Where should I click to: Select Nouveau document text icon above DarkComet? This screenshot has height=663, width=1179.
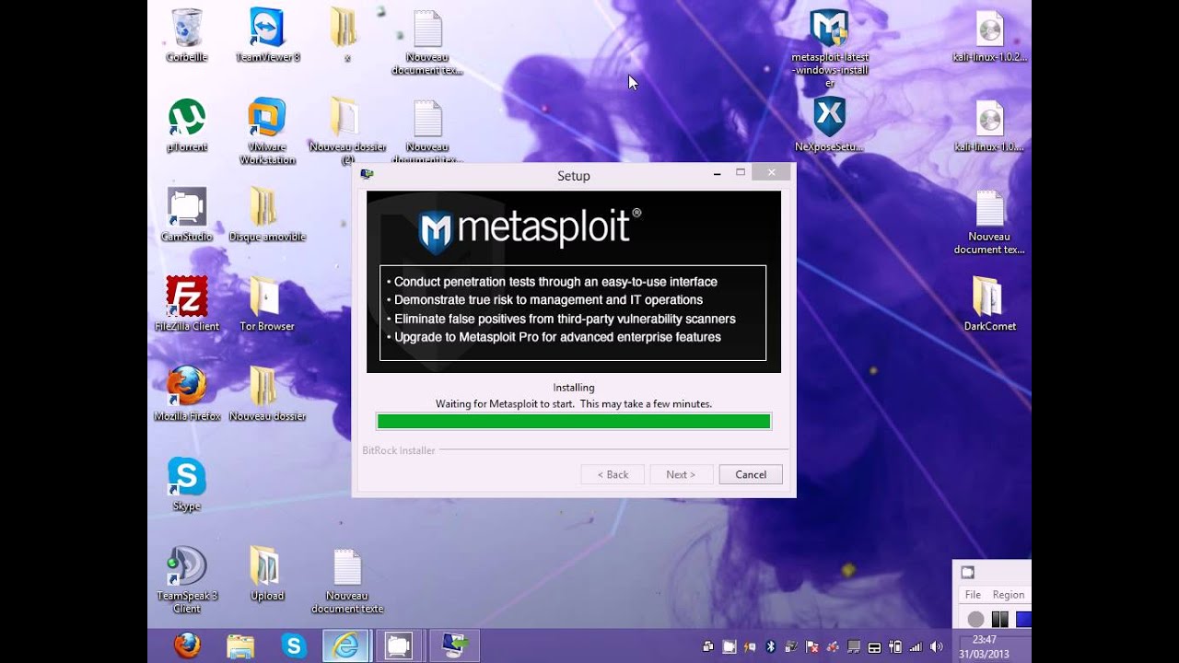point(990,221)
